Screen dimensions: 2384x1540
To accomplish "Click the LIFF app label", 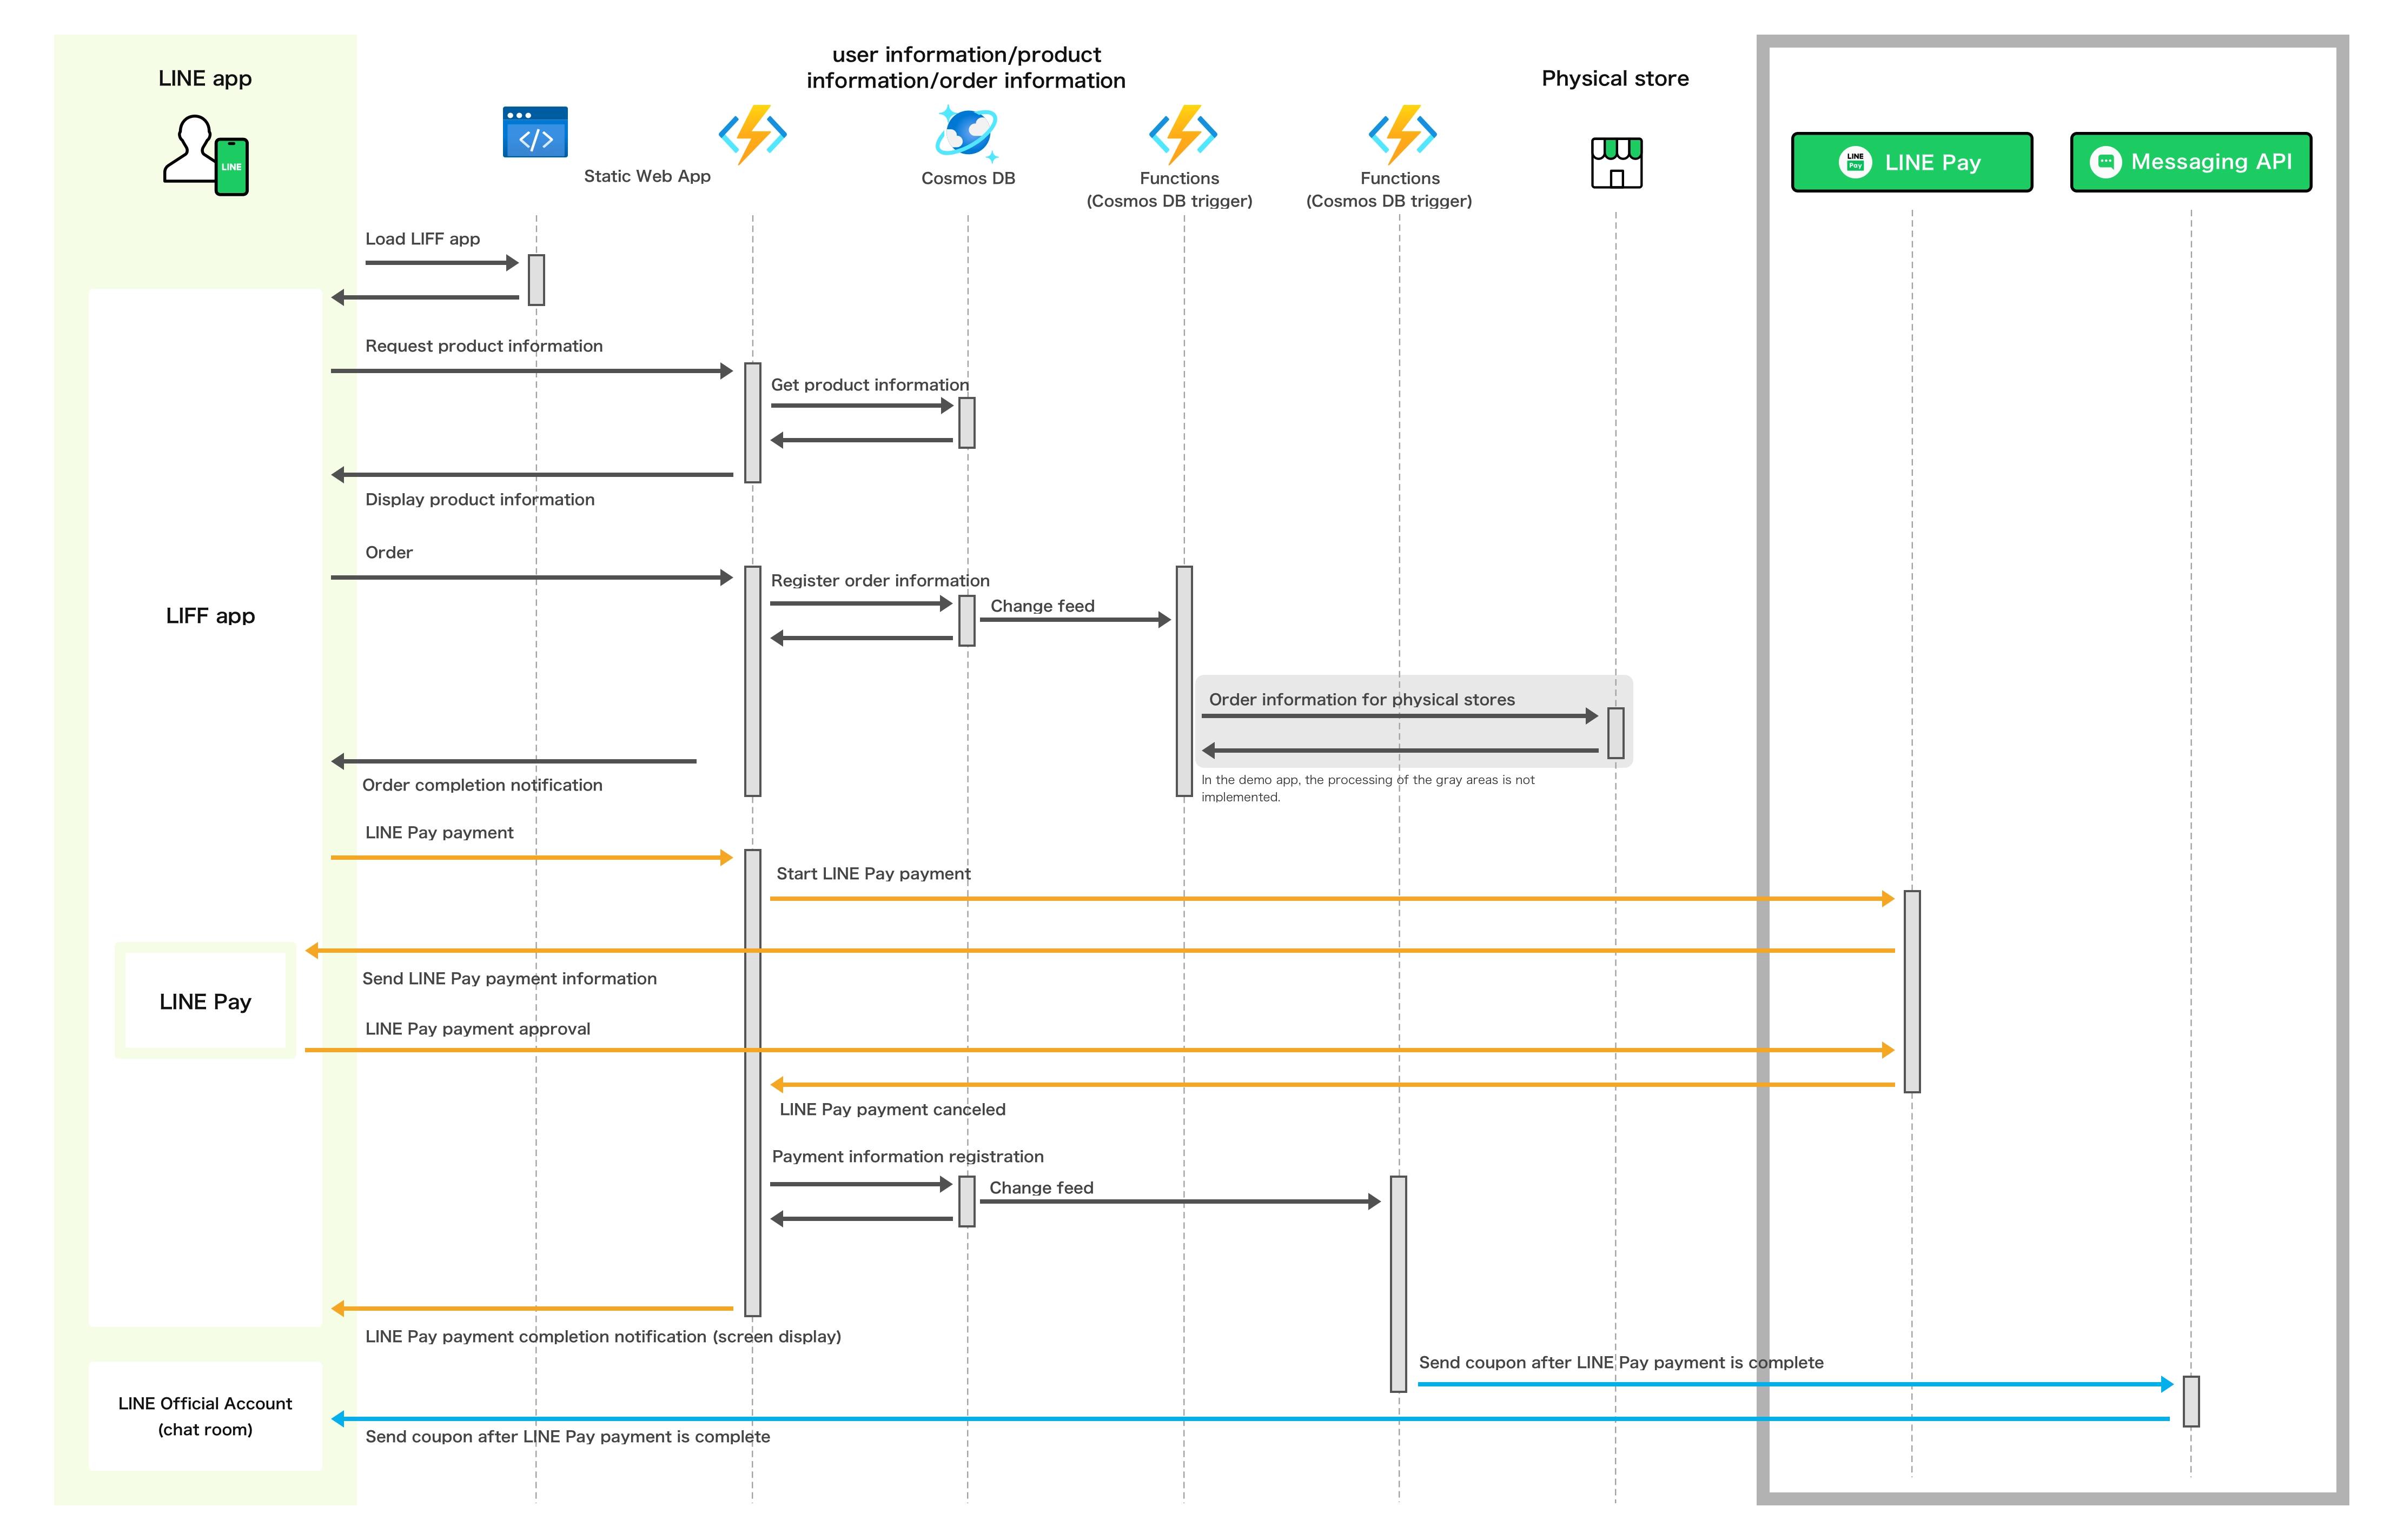I will (x=210, y=616).
